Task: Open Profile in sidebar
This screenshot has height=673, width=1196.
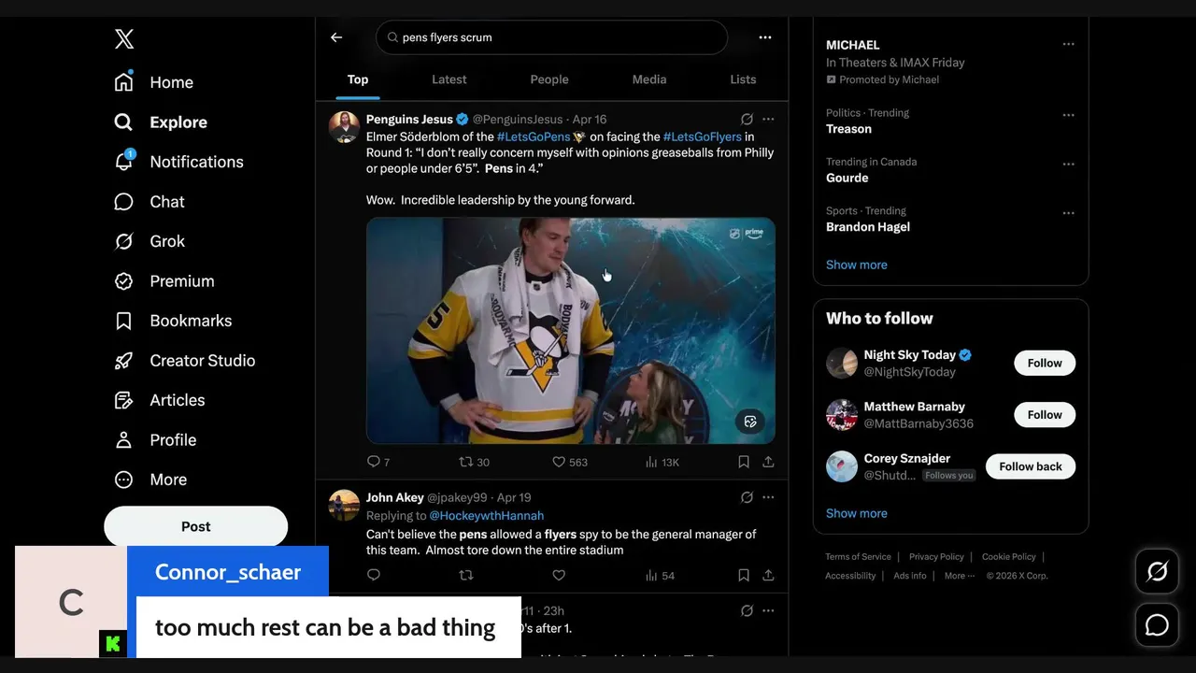Action: pos(155,440)
